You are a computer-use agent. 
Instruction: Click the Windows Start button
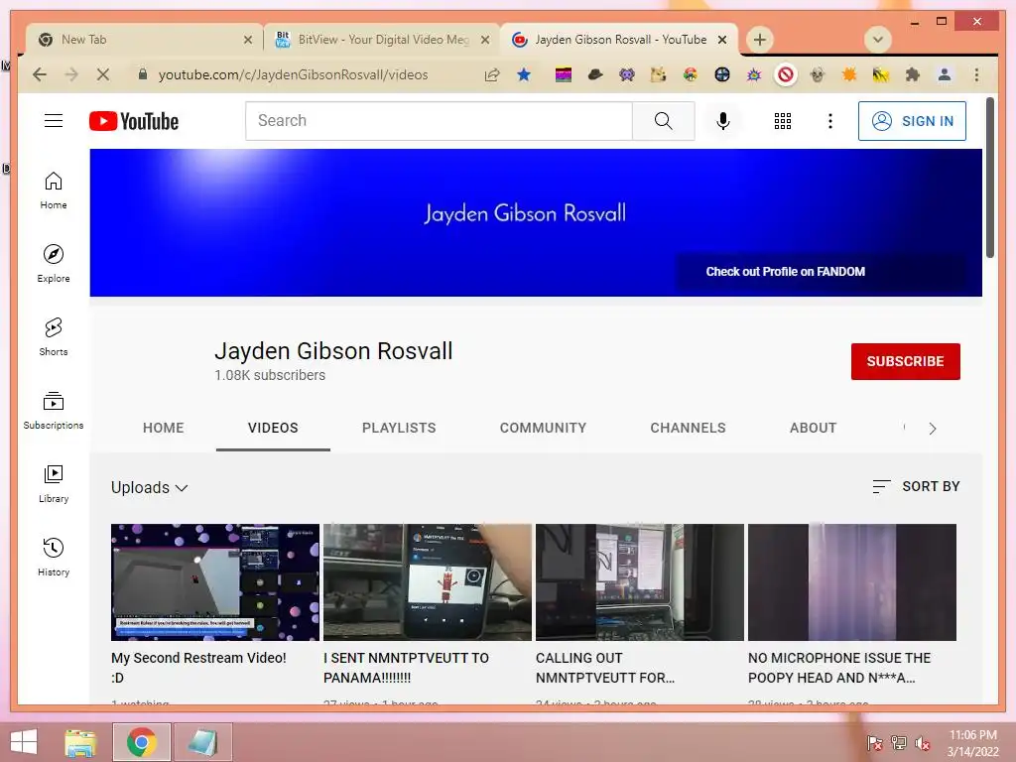tap(24, 742)
